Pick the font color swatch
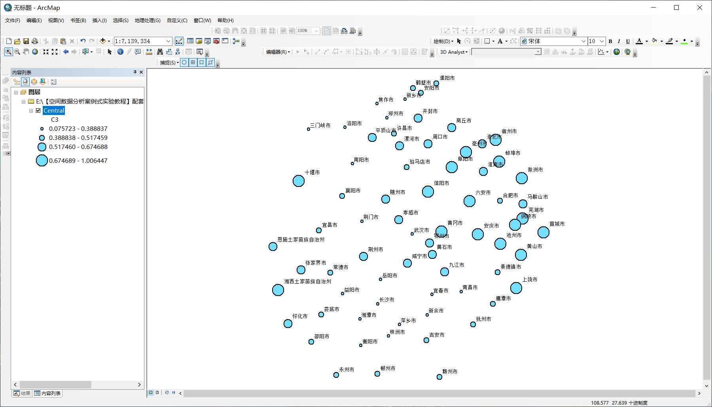Viewport: 712px width, 407px height. point(639,41)
